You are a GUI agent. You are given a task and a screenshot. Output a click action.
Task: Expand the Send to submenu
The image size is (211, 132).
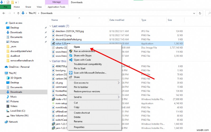click(118, 97)
